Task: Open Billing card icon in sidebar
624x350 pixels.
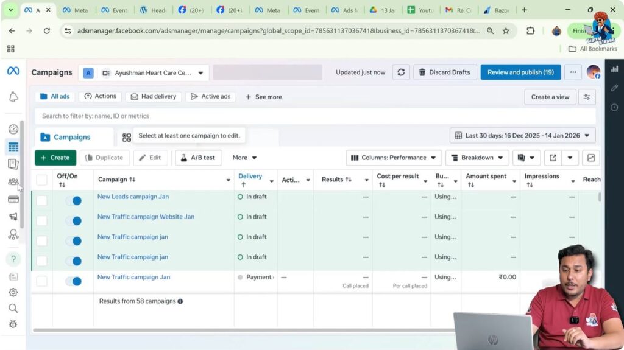Action: coord(13,199)
